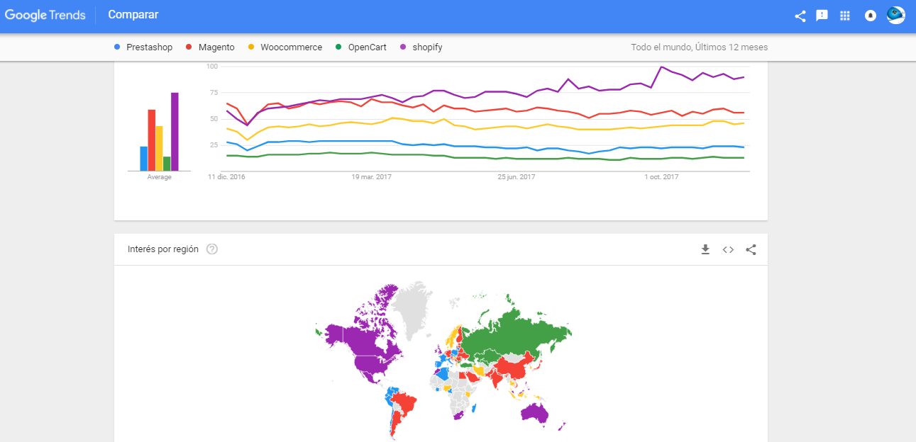This screenshot has height=442, width=916.
Task: Go to the Google Trends home logo
Action: point(45,15)
